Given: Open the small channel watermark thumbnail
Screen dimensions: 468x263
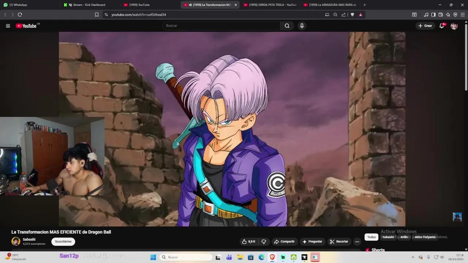Looking at the screenshot, I should pyautogui.click(x=457, y=217).
